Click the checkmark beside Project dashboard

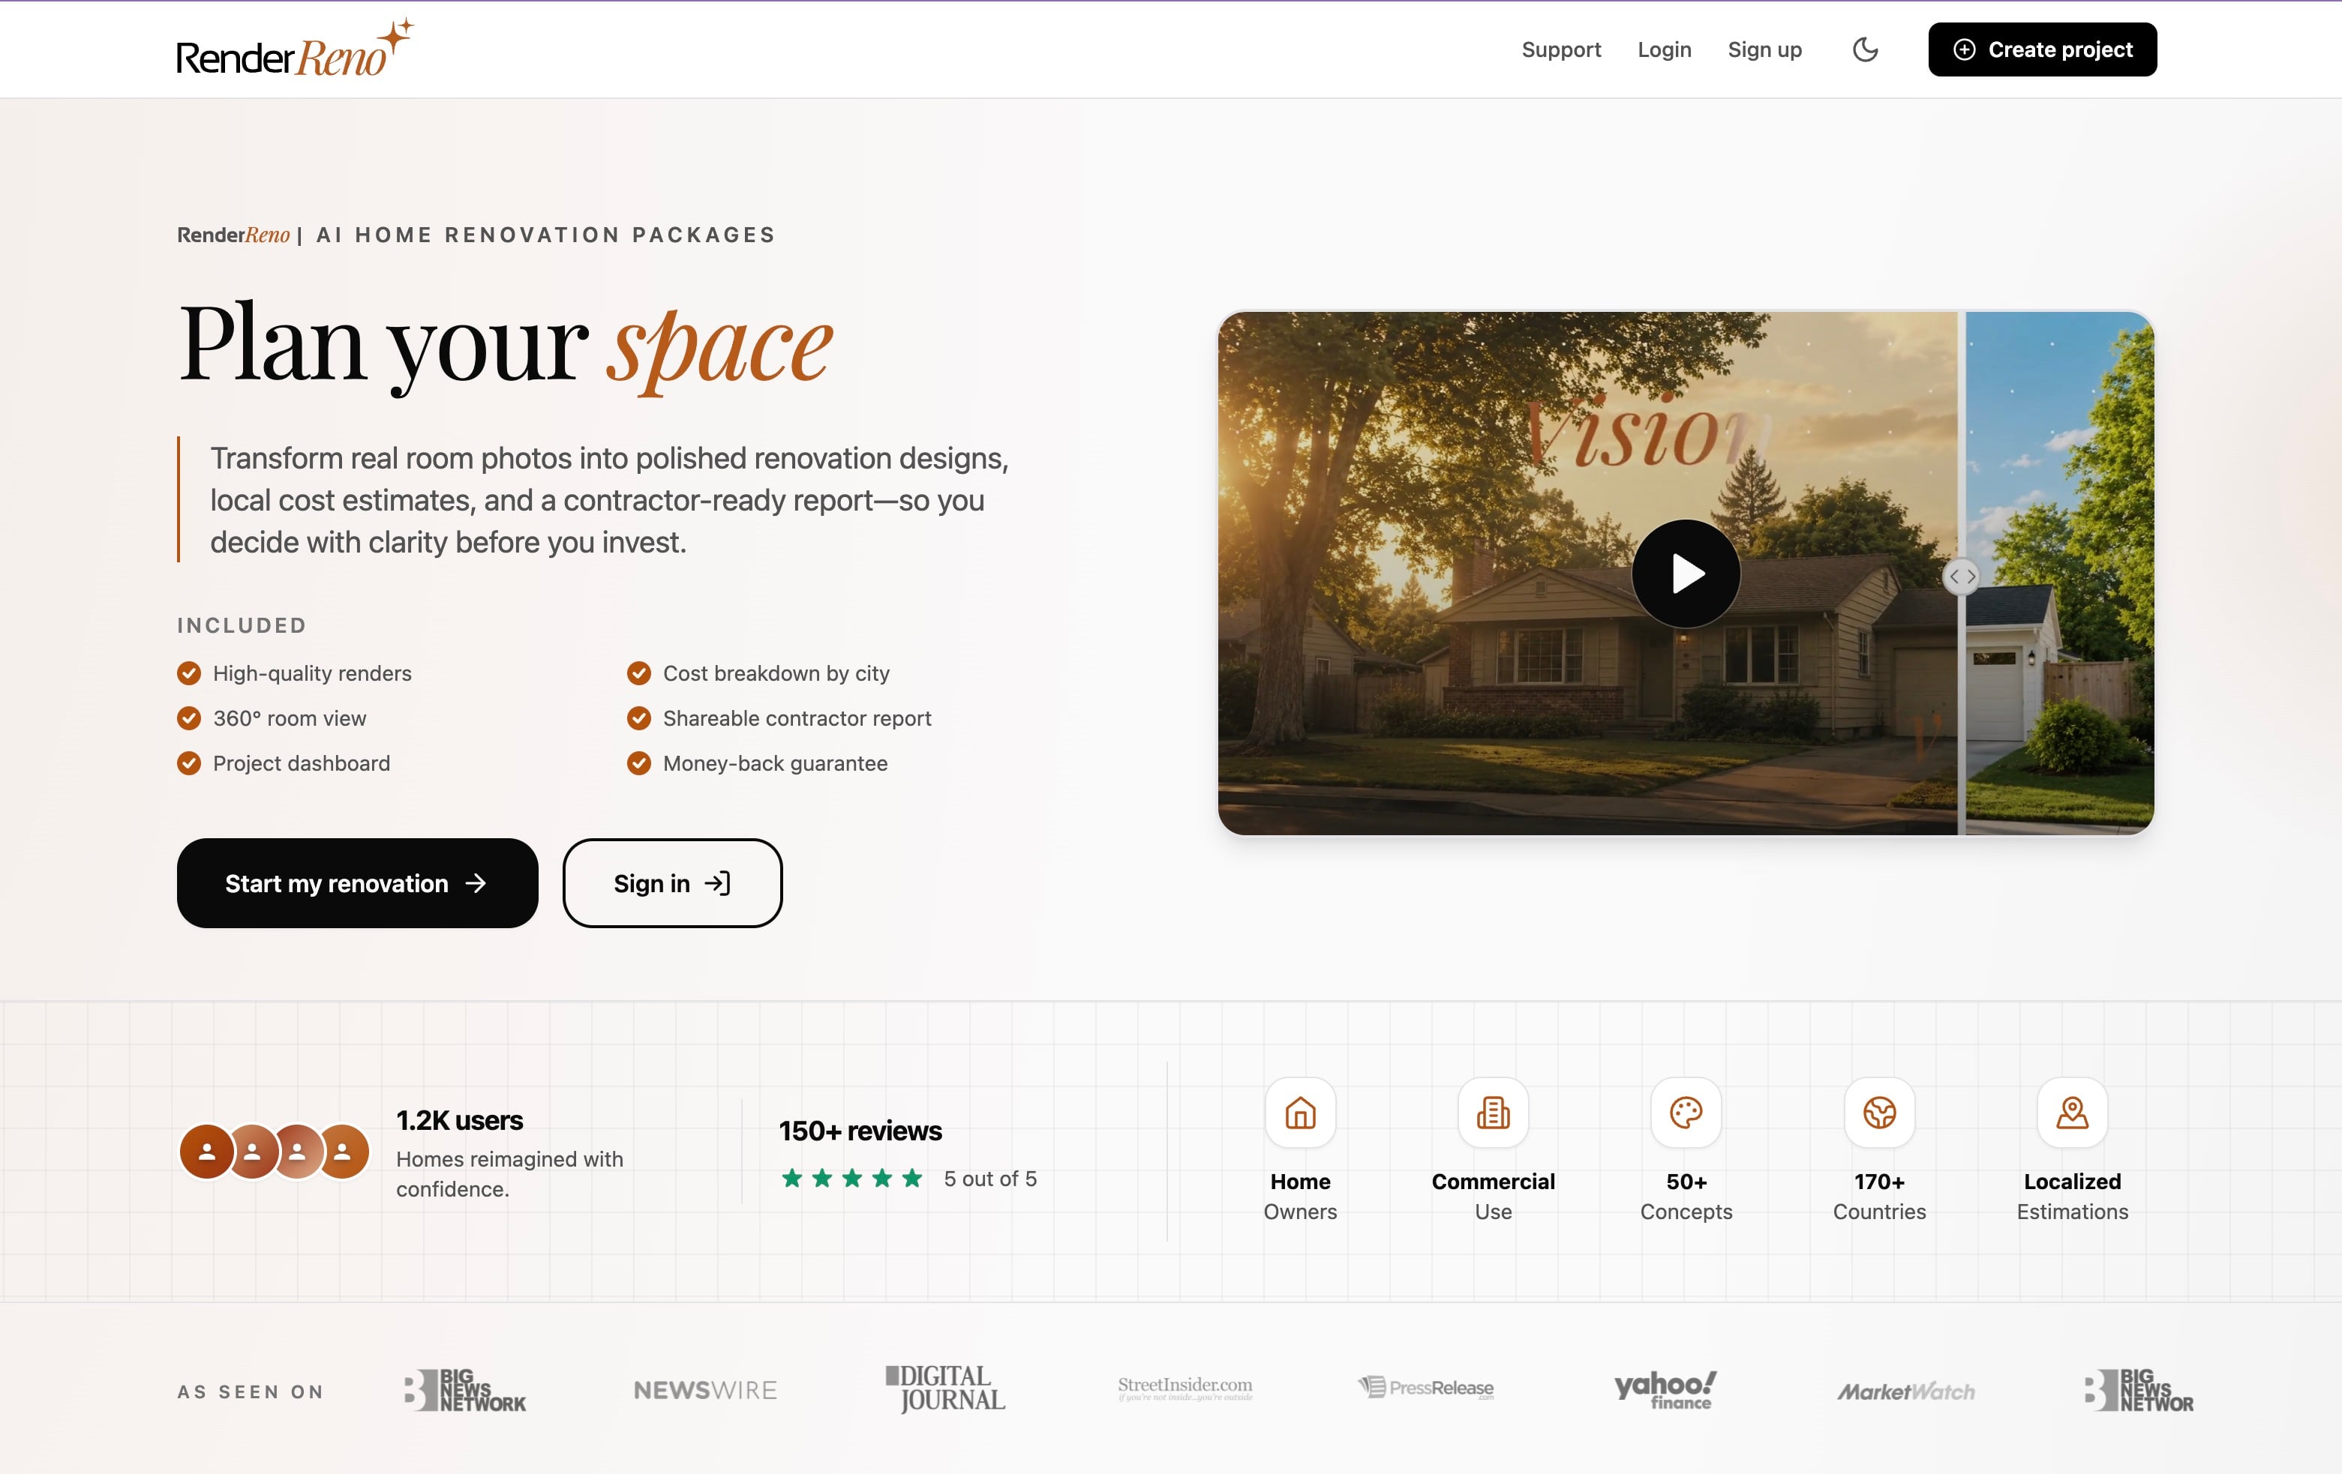pyautogui.click(x=189, y=763)
